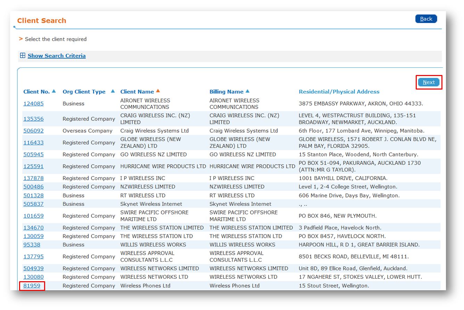The image size is (464, 310).
Task: Click the Billing Name column header
Action: 226,92
